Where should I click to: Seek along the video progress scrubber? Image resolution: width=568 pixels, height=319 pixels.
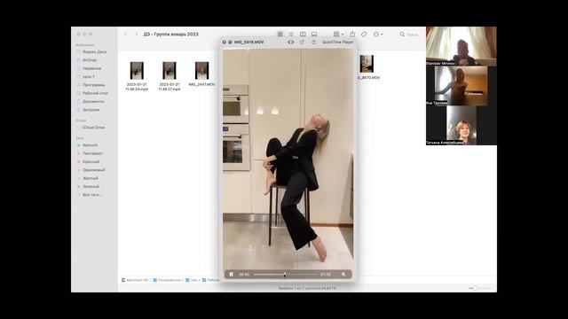(x=285, y=275)
